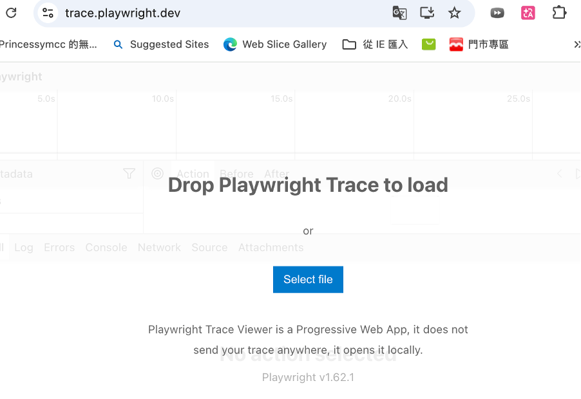The image size is (581, 399).
Task: Open the 從 IE 匯入 bookmarks folder
Action: coord(375,44)
